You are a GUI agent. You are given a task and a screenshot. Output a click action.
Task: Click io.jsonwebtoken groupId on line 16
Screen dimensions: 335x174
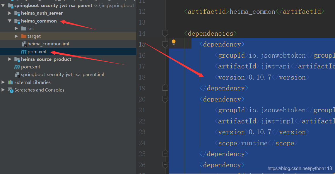click(x=277, y=56)
